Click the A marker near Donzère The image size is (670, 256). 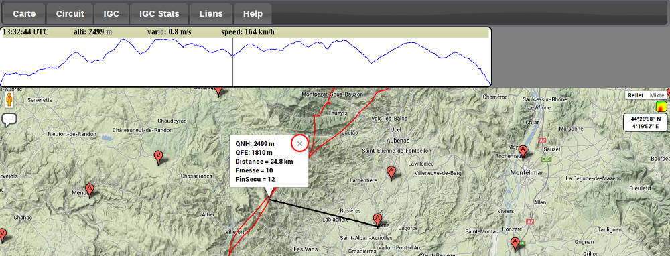tap(515, 244)
